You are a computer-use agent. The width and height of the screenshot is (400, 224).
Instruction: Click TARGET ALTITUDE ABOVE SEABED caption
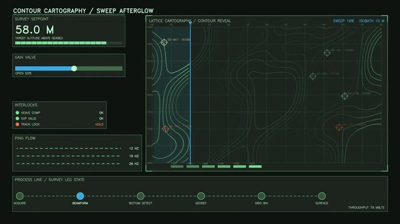click(39, 38)
